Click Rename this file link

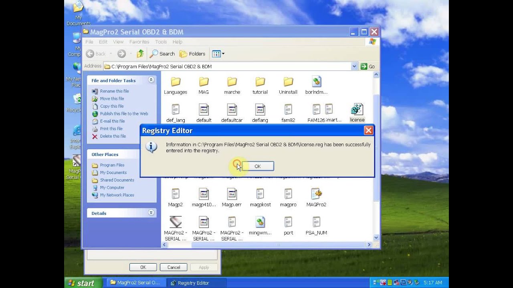pyautogui.click(x=114, y=91)
